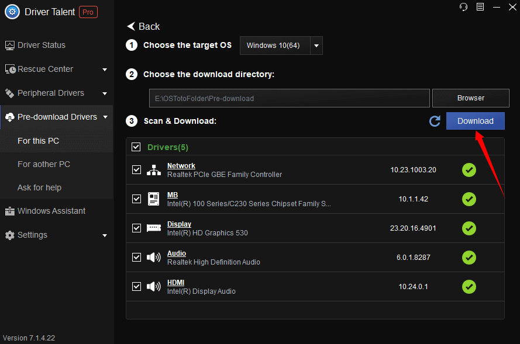Click Realtek PCIe GBE Family Controller text

pyautogui.click(x=225, y=175)
